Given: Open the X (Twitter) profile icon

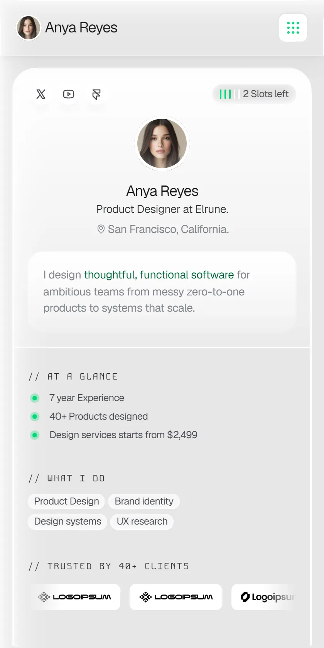Looking at the screenshot, I should [41, 94].
